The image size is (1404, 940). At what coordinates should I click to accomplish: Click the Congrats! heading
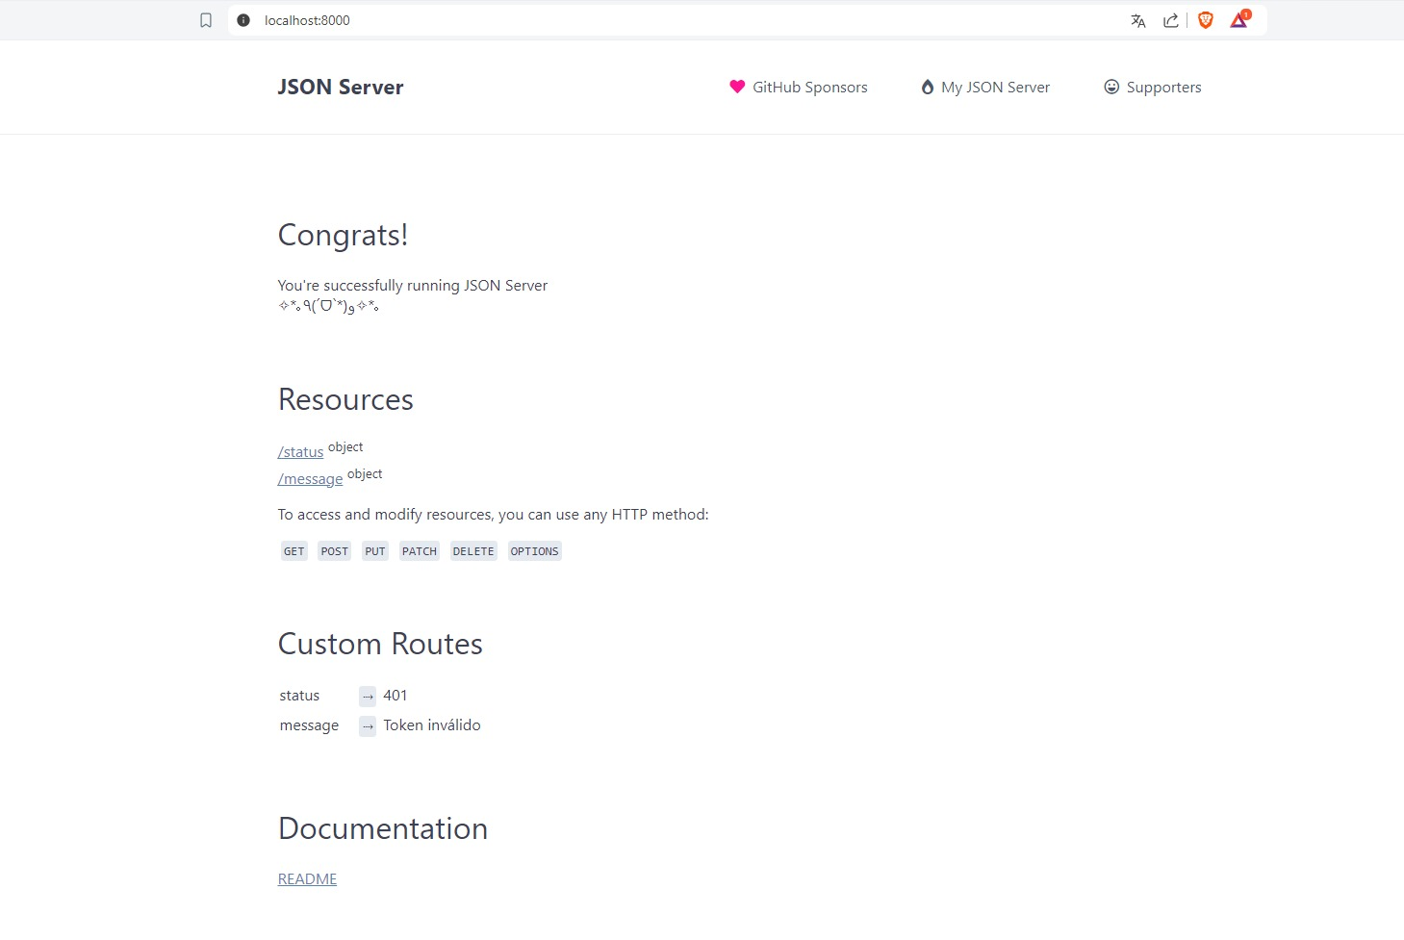click(343, 235)
